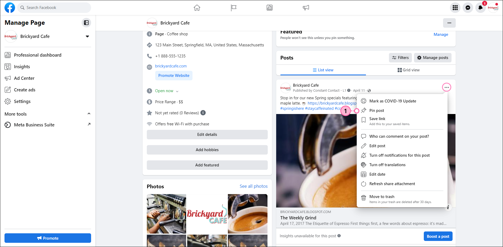The height and width of the screenshot is (247, 503).
Task: Click the globe audience icon next to April 11
Action: [x=369, y=91]
